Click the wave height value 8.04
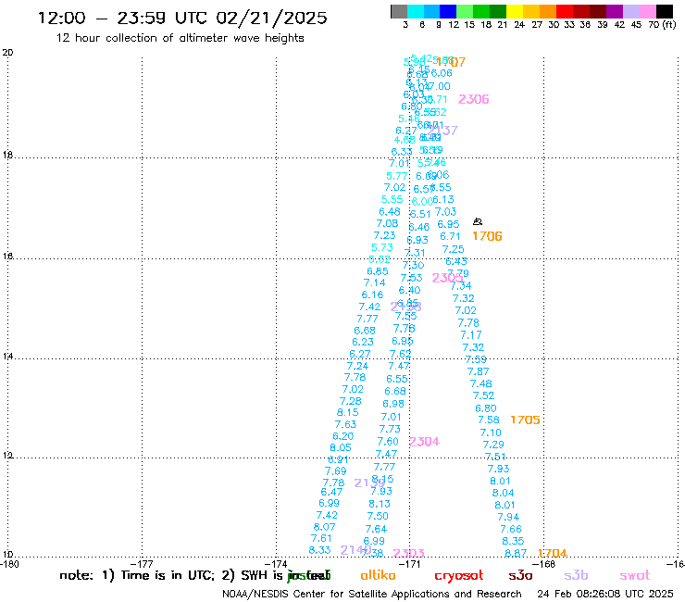This screenshot has height=602, width=685. coord(503,493)
